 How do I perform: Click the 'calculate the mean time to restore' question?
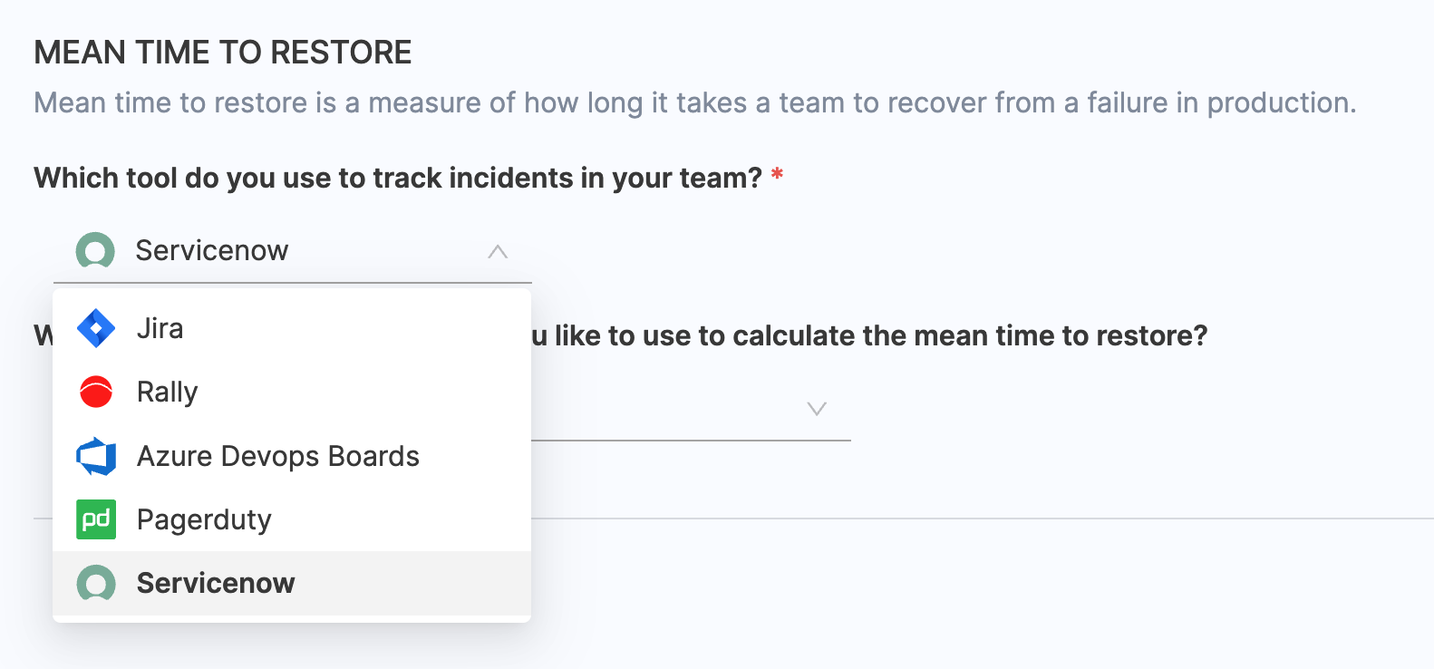(868, 335)
